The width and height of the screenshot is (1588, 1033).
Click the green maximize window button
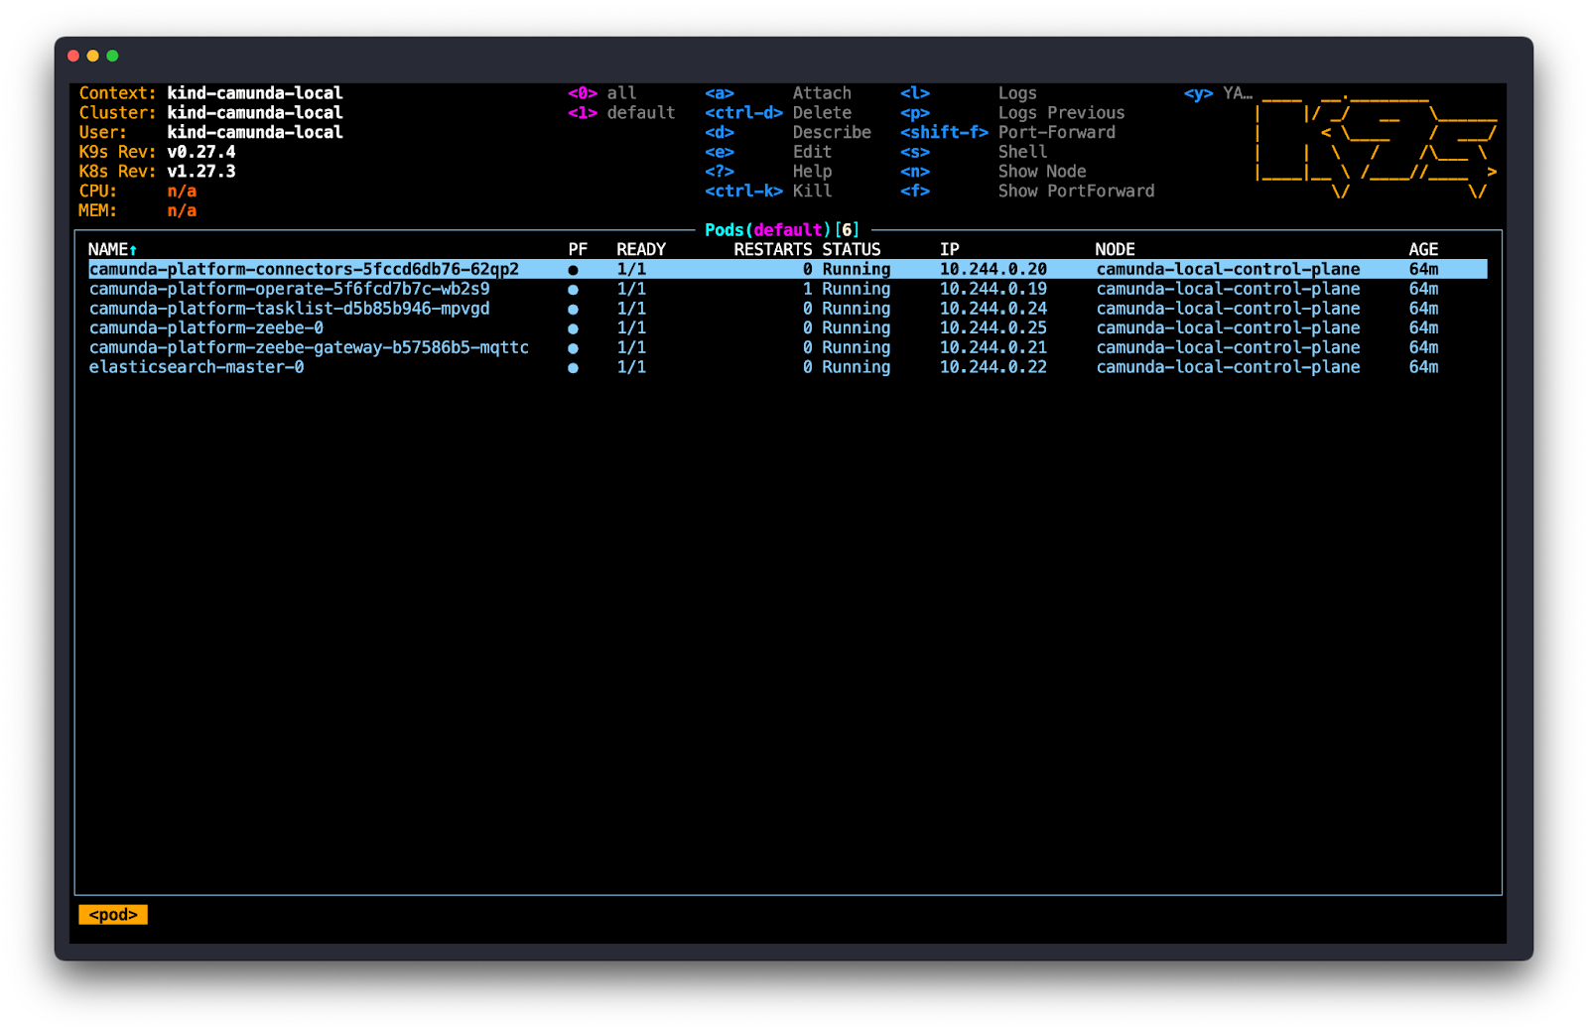click(112, 56)
